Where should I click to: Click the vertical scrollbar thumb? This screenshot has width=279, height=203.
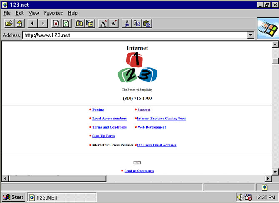tap(275, 61)
